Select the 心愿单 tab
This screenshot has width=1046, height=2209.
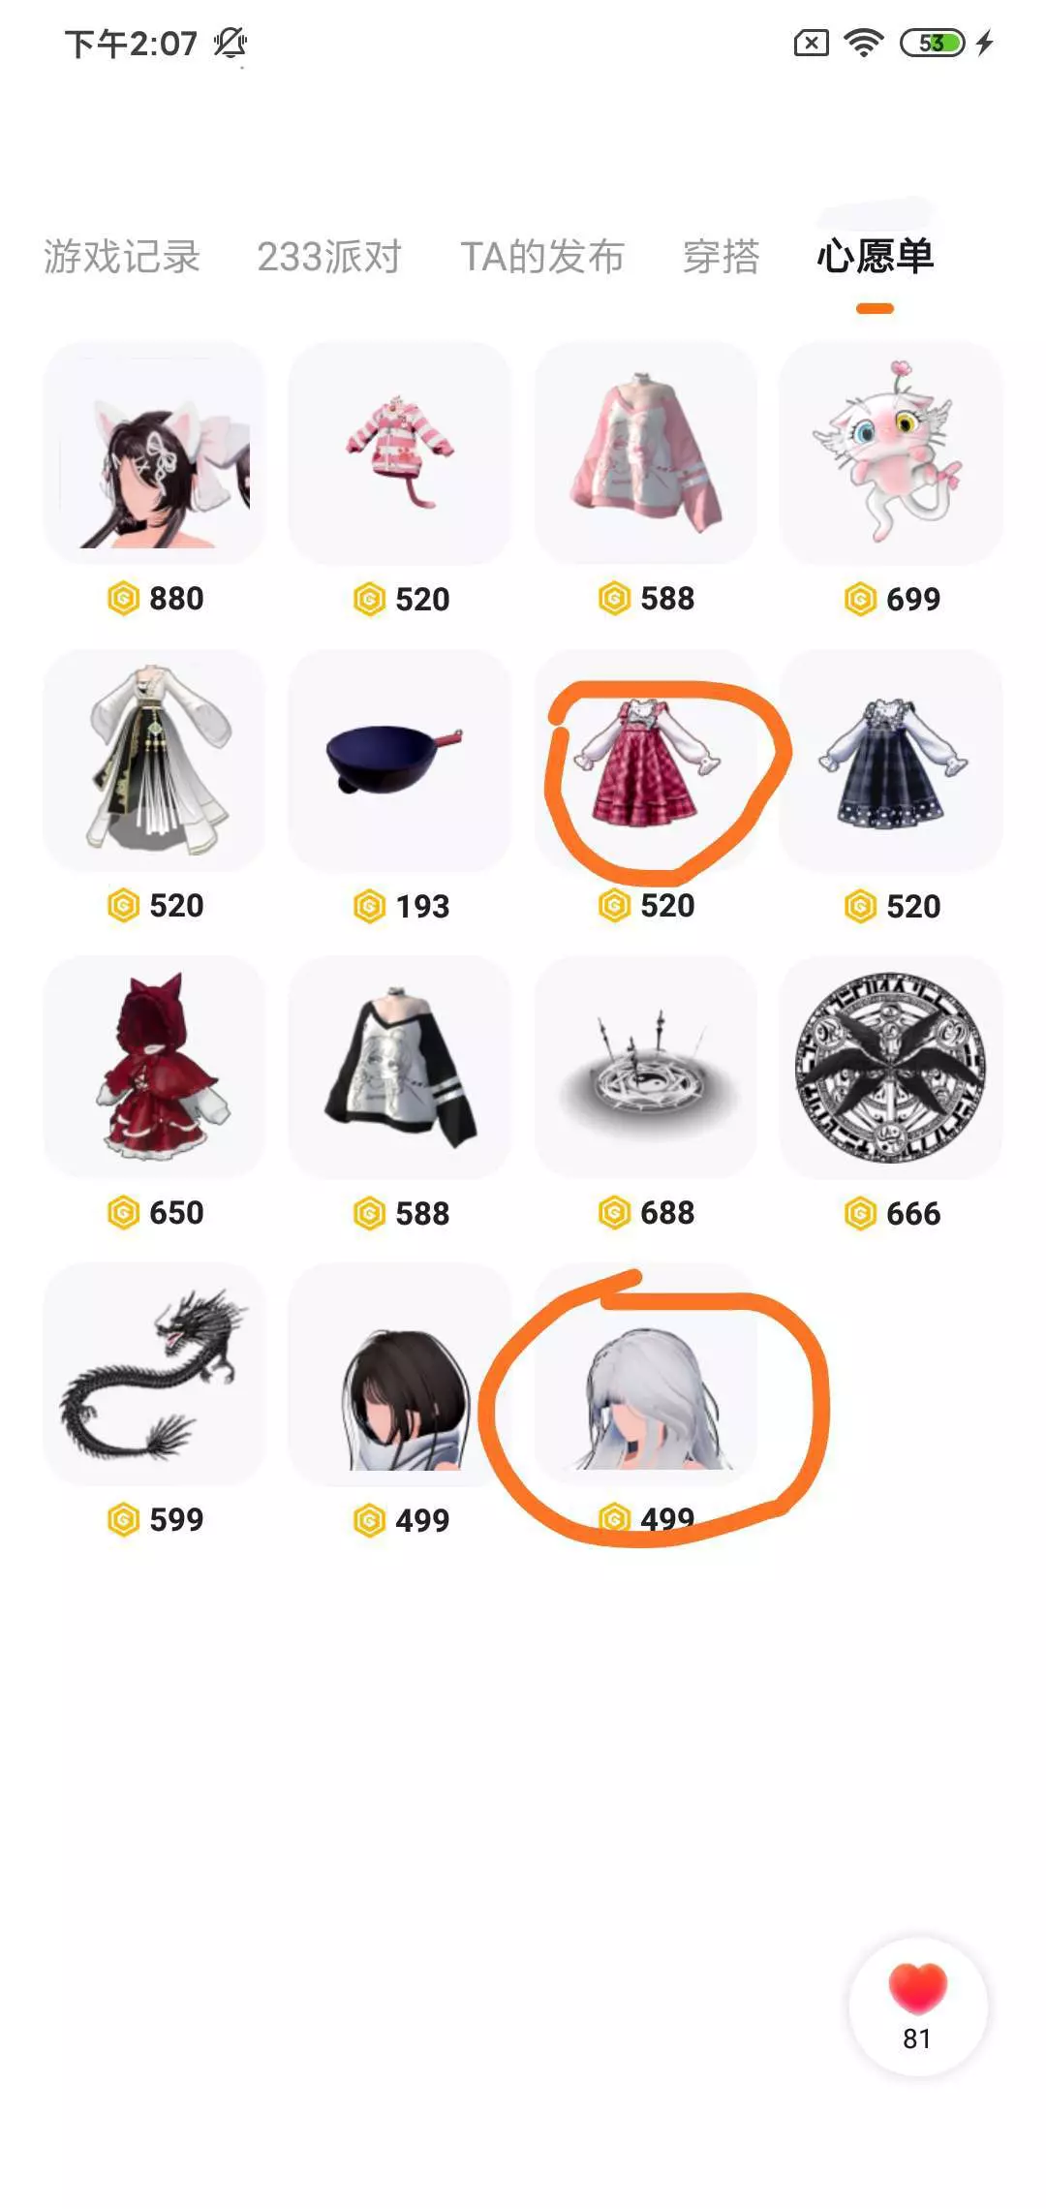click(x=876, y=257)
